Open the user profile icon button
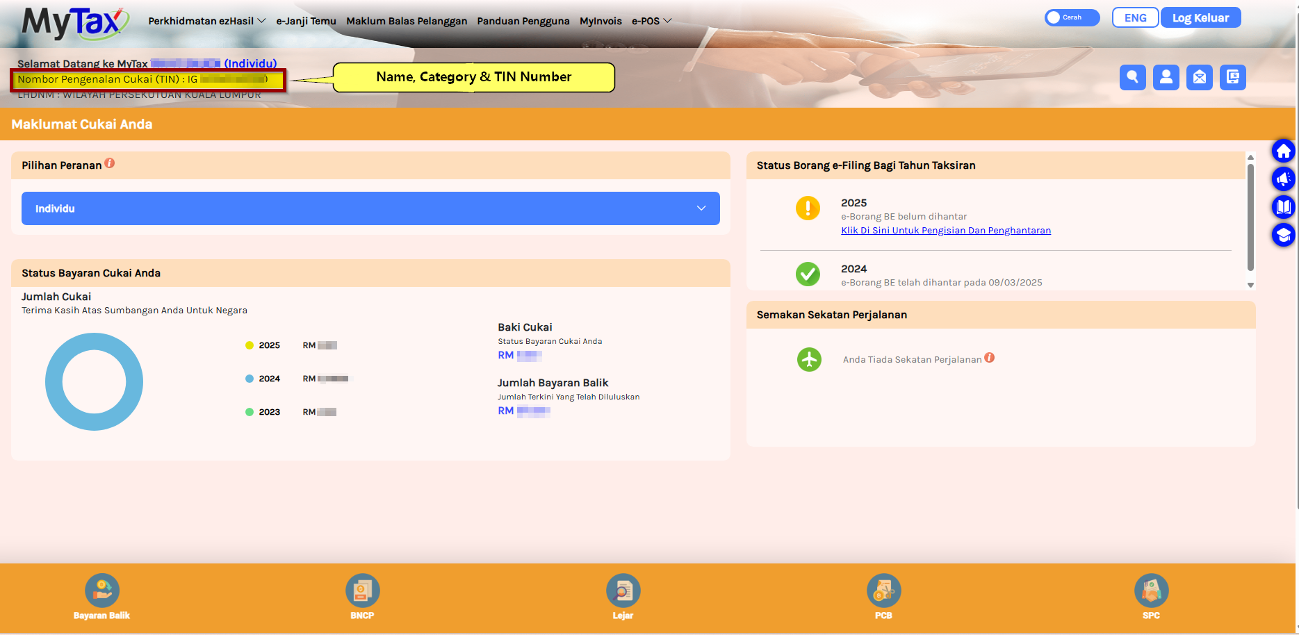The width and height of the screenshot is (1299, 635). [x=1166, y=77]
